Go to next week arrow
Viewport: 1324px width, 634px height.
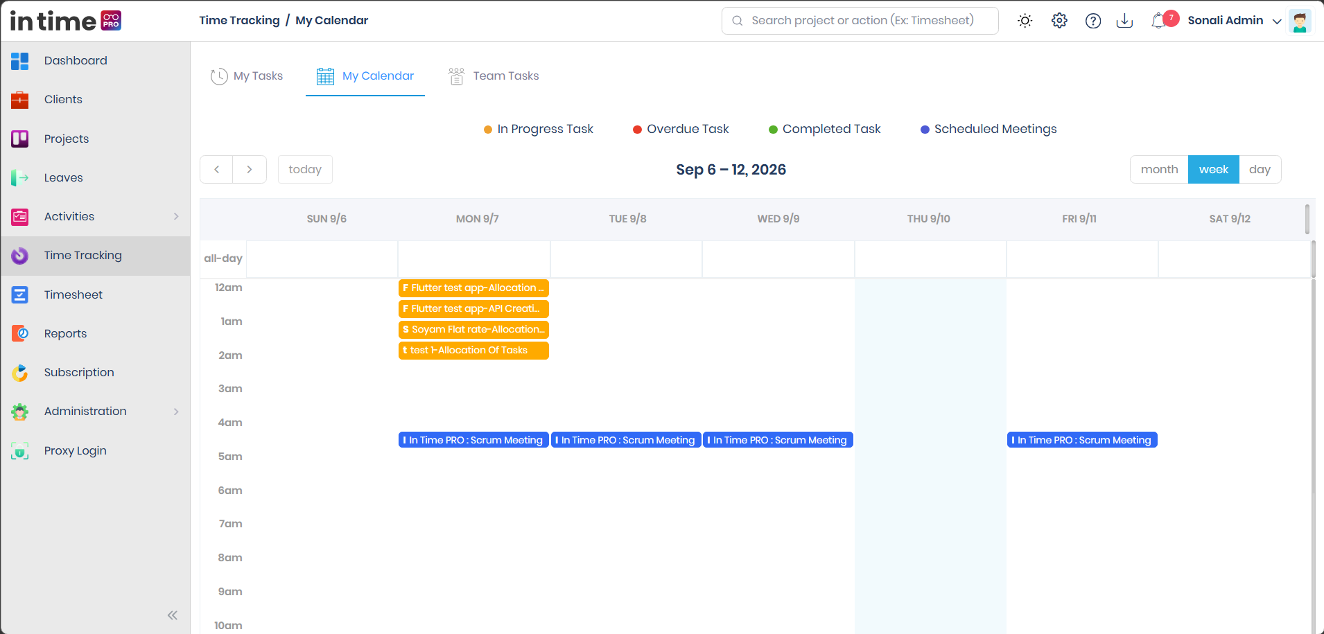pyautogui.click(x=250, y=170)
